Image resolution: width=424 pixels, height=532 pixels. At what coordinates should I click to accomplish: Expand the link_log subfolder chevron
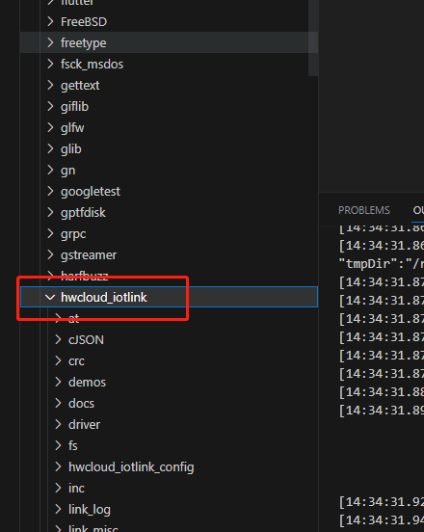[x=59, y=509]
